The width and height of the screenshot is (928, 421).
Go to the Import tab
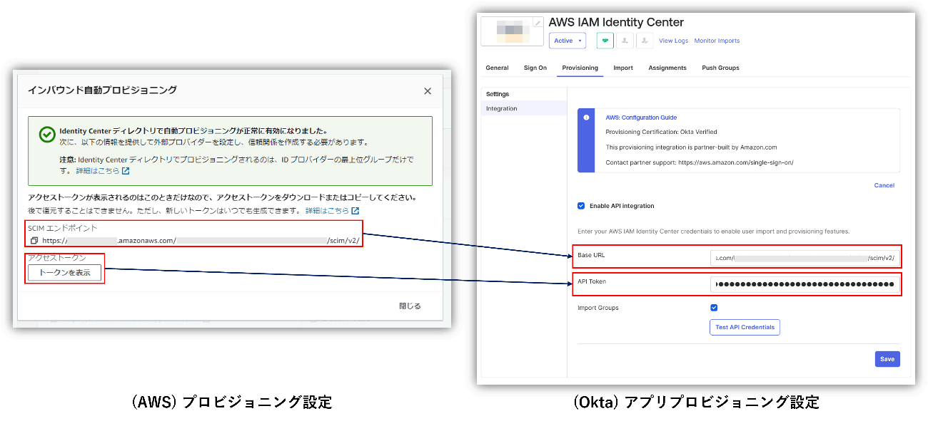(623, 68)
